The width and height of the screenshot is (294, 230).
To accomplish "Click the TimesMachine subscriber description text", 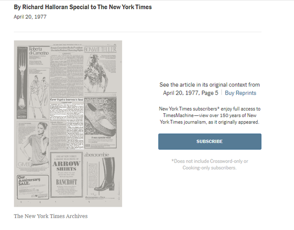I will 209,116.
